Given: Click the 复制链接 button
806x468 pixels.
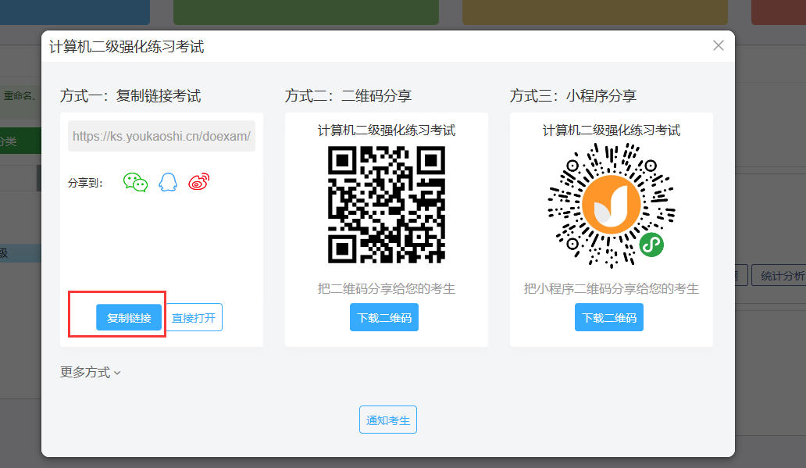Looking at the screenshot, I should (x=129, y=317).
